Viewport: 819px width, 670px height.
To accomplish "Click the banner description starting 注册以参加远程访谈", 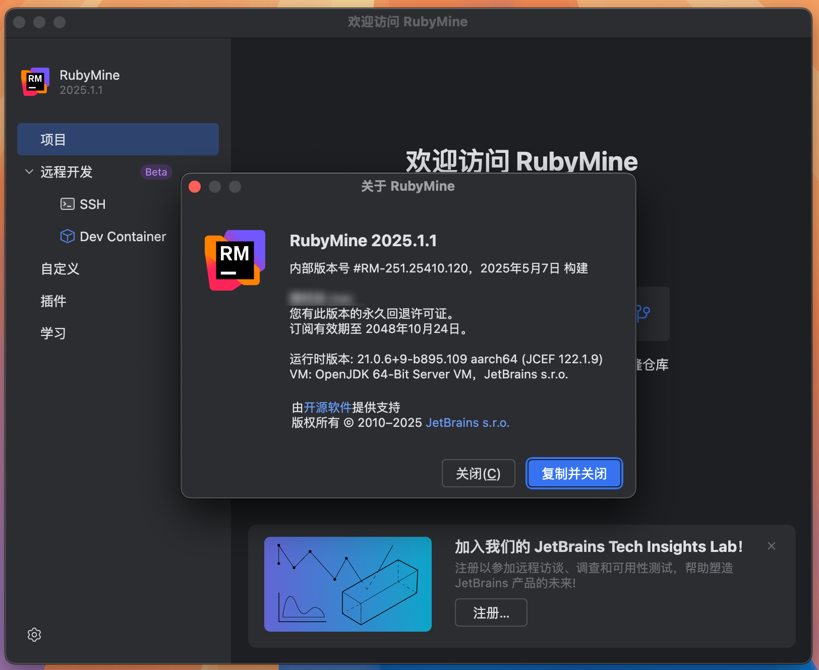I will [594, 575].
